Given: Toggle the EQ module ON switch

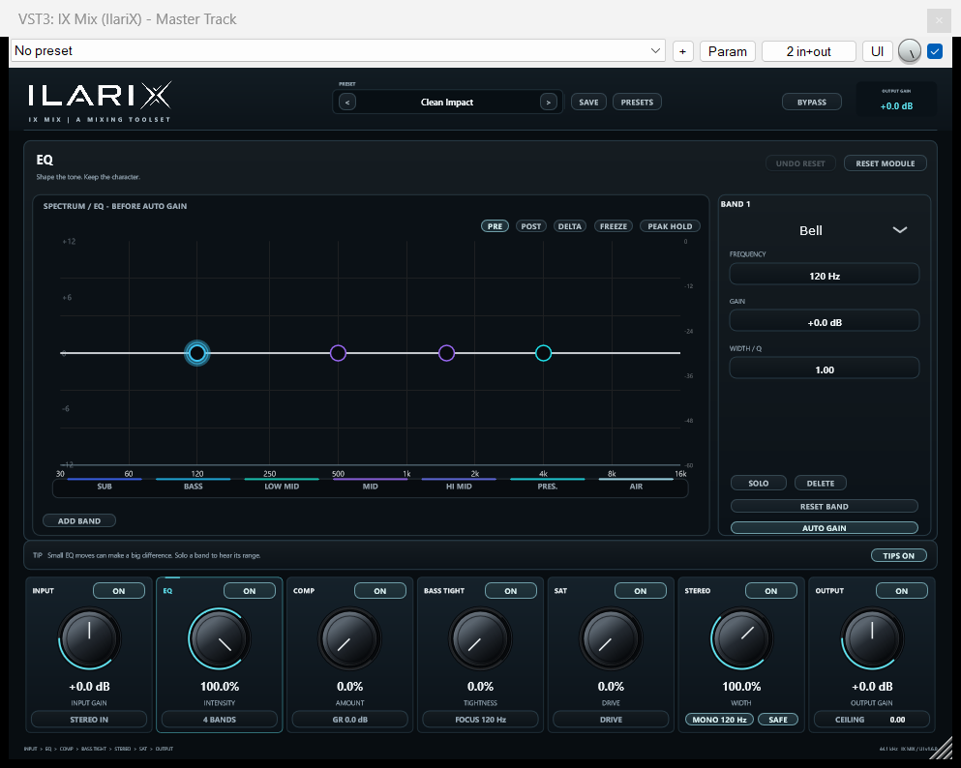Looking at the screenshot, I should (x=250, y=591).
